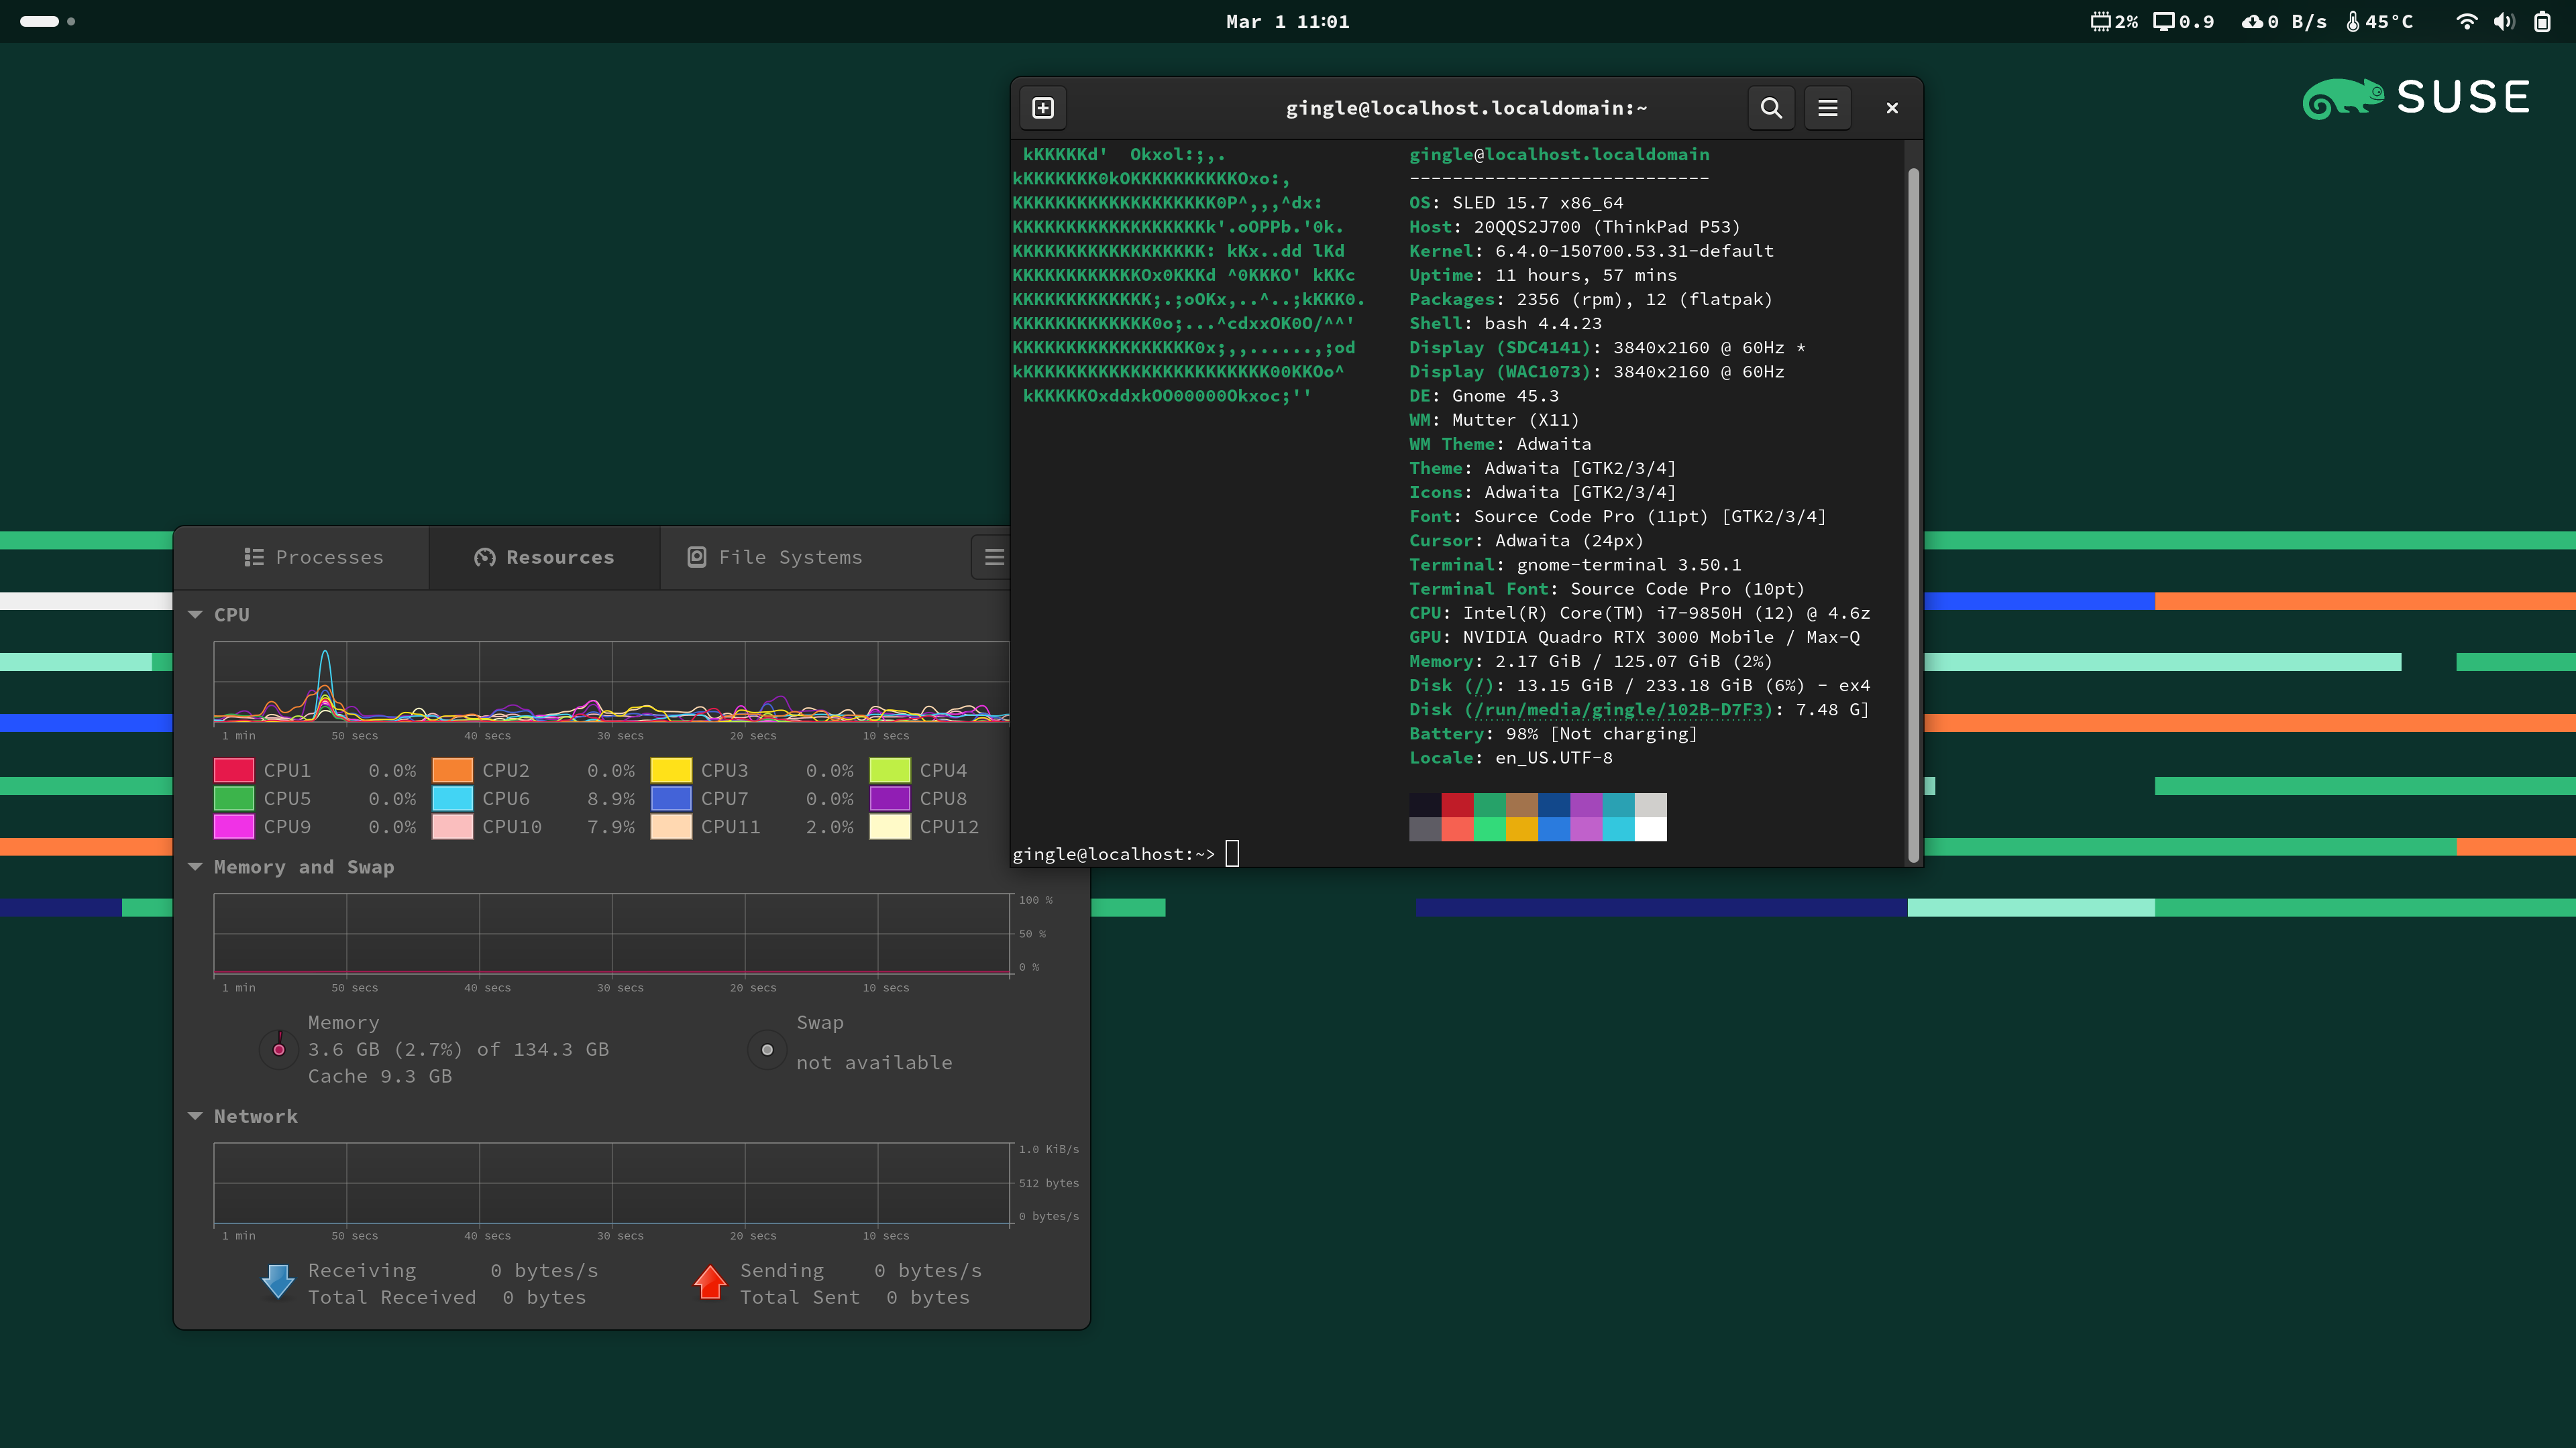Collapse the Memory and Swap section
The width and height of the screenshot is (2576, 1448).
coord(196,866)
